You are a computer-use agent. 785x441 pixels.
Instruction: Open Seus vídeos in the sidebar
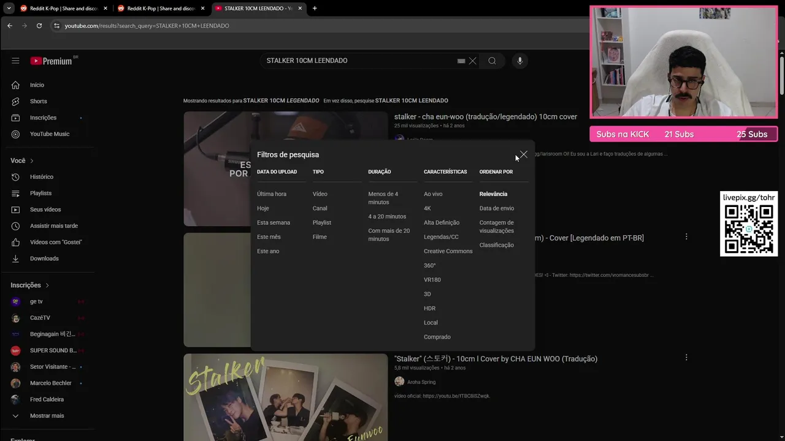click(47, 209)
